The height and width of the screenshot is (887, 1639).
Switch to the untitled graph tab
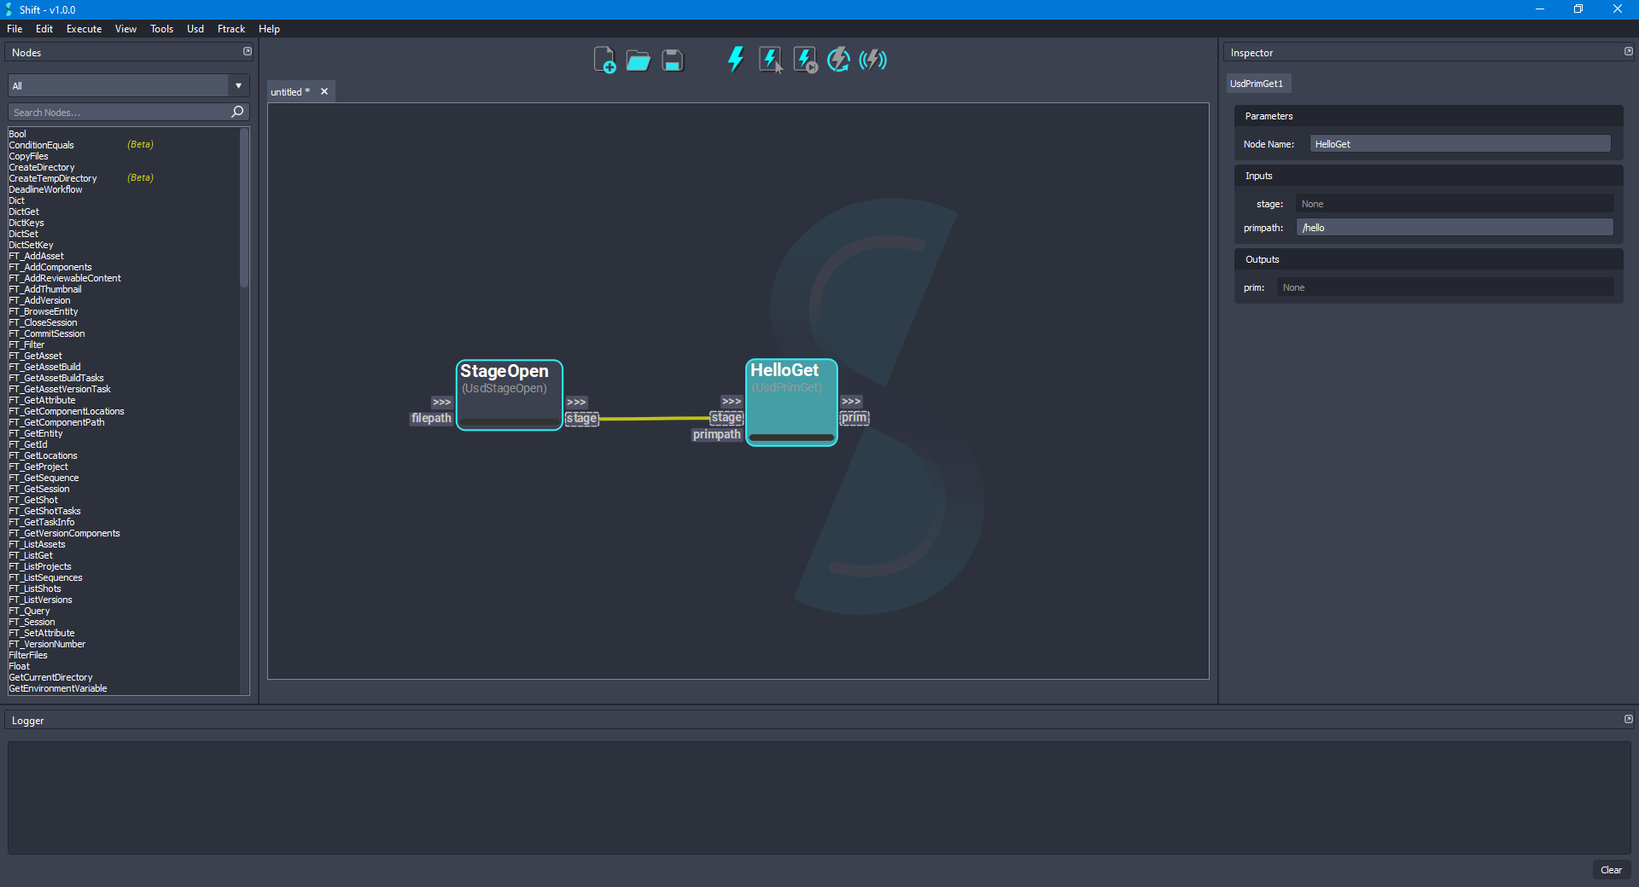point(288,91)
